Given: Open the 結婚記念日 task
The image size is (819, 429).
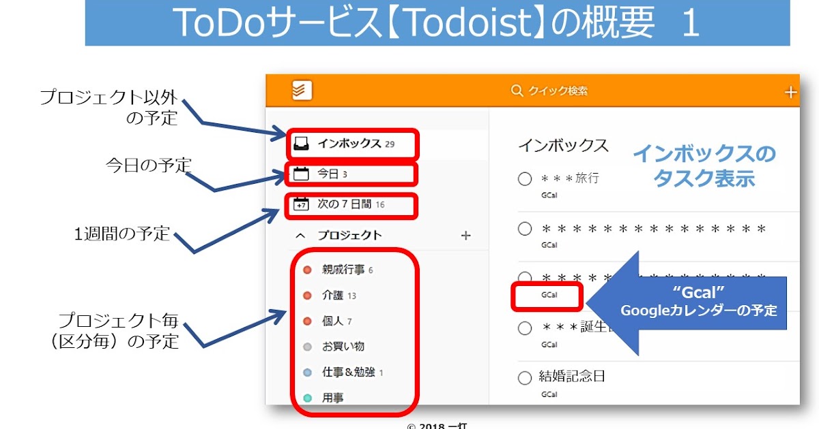Looking at the screenshot, I should coord(573,377).
